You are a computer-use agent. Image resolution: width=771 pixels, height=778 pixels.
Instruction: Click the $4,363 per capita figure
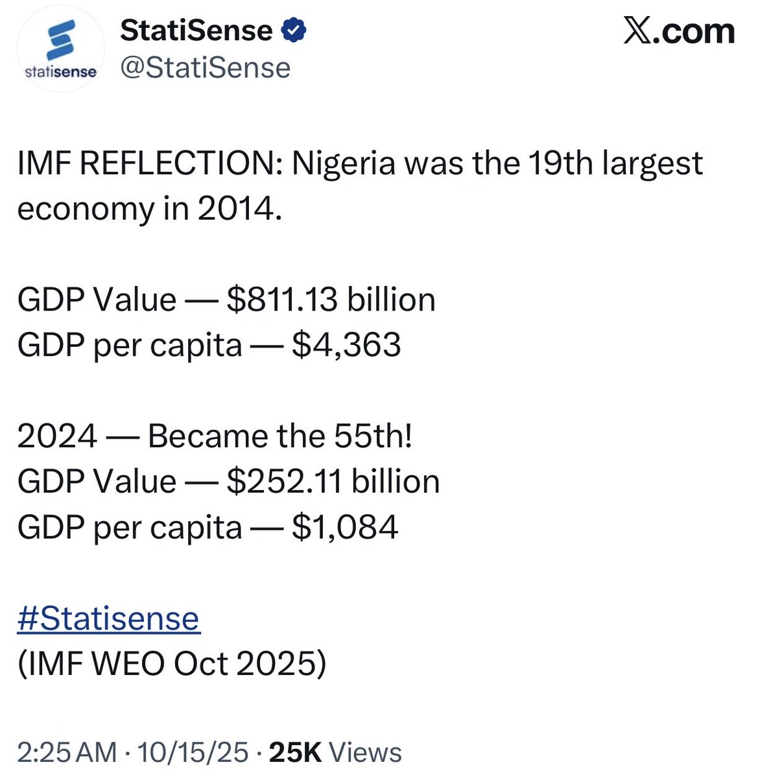[346, 345]
